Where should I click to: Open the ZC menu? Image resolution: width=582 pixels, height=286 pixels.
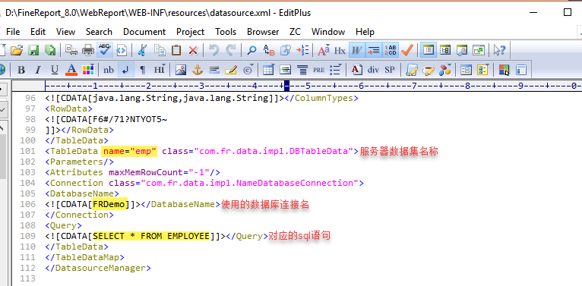click(x=295, y=32)
